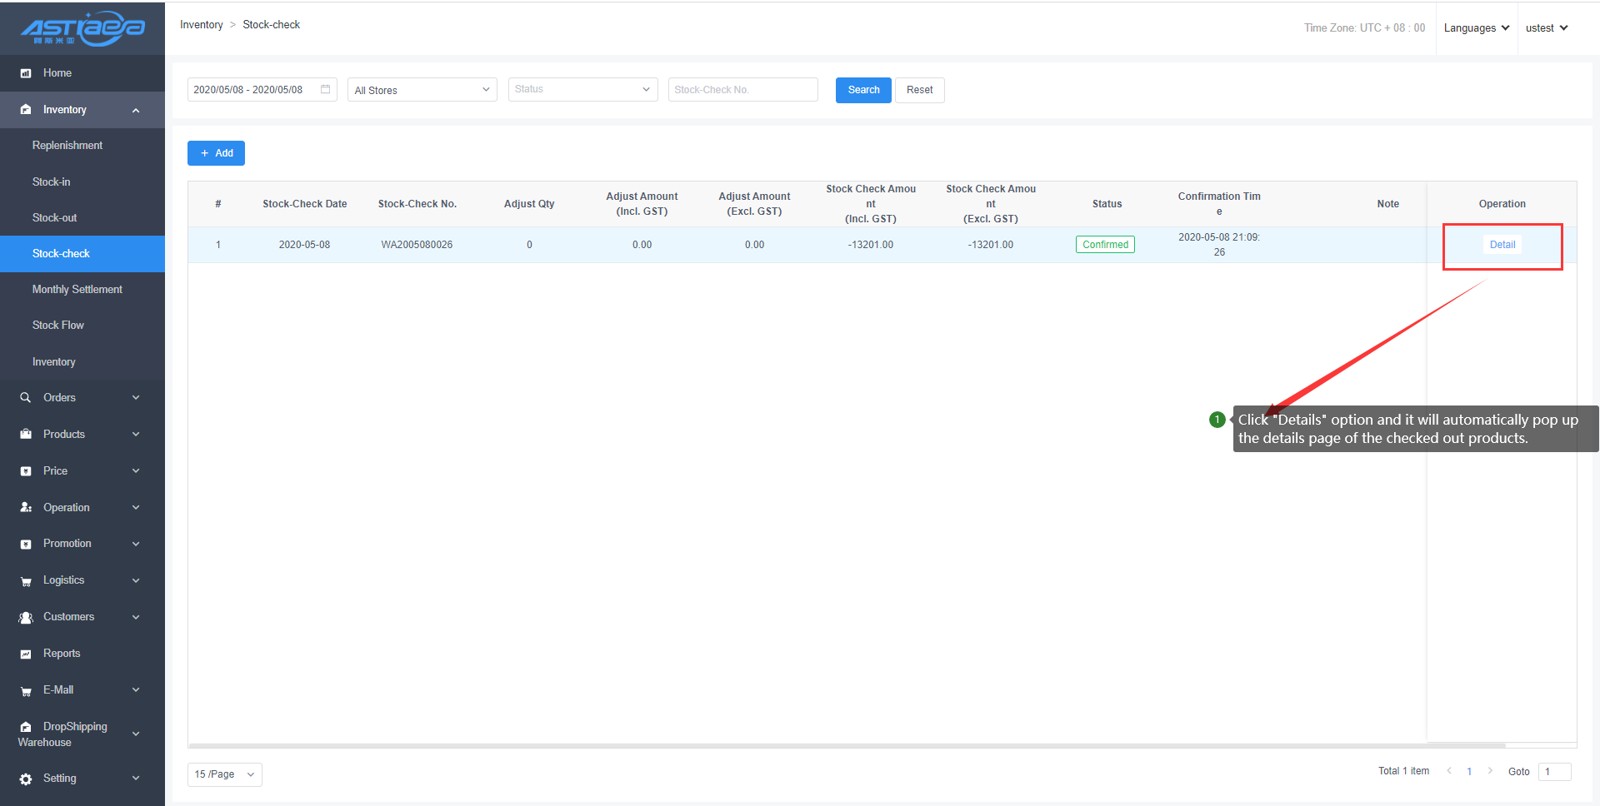Open Monthly Settlement in sidebar
Screen dimensions: 1600x806
(77, 290)
